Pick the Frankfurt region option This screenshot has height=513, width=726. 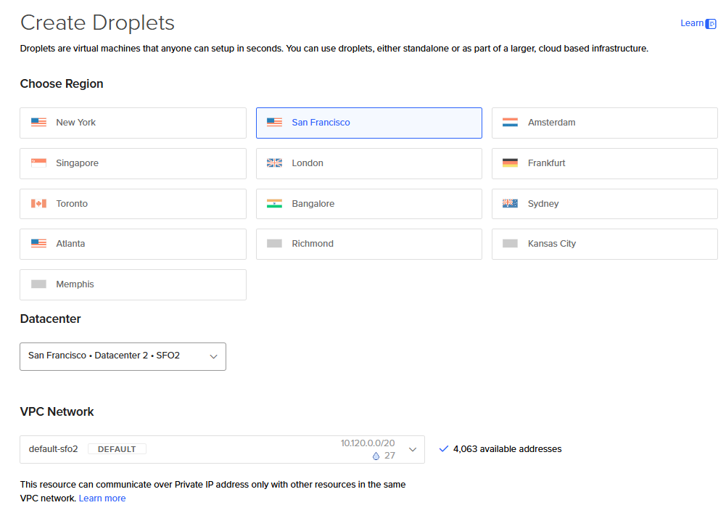605,163
